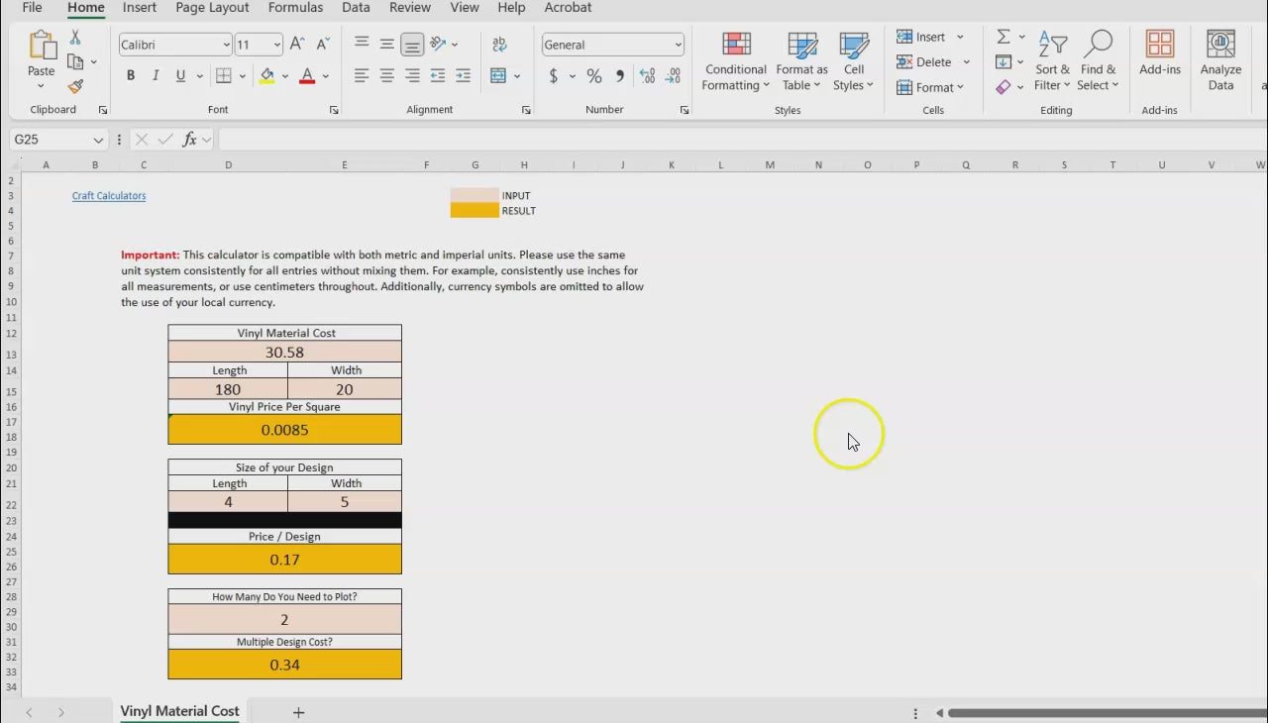
Task: Click the Percent Style icon
Action: point(594,76)
